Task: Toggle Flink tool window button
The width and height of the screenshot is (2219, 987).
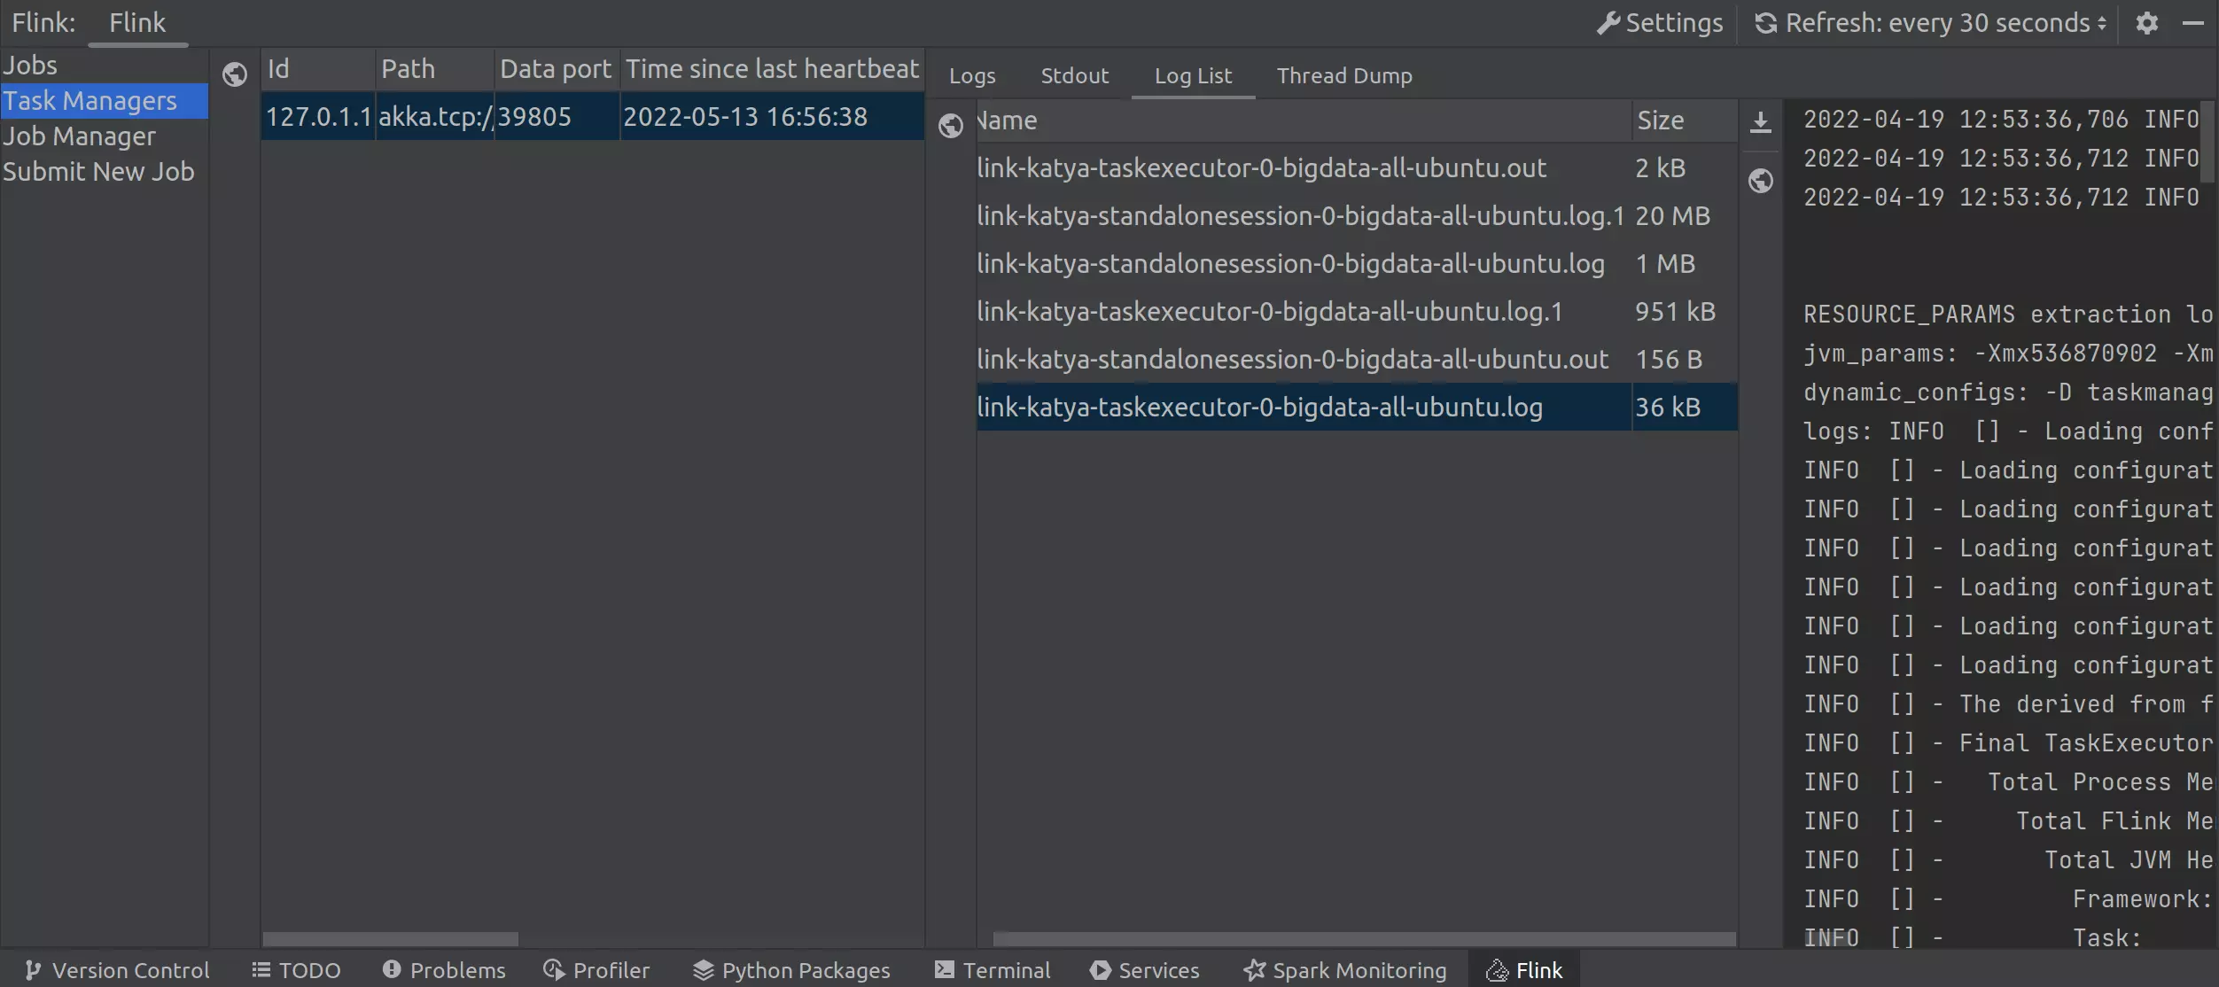Action: click(1524, 970)
